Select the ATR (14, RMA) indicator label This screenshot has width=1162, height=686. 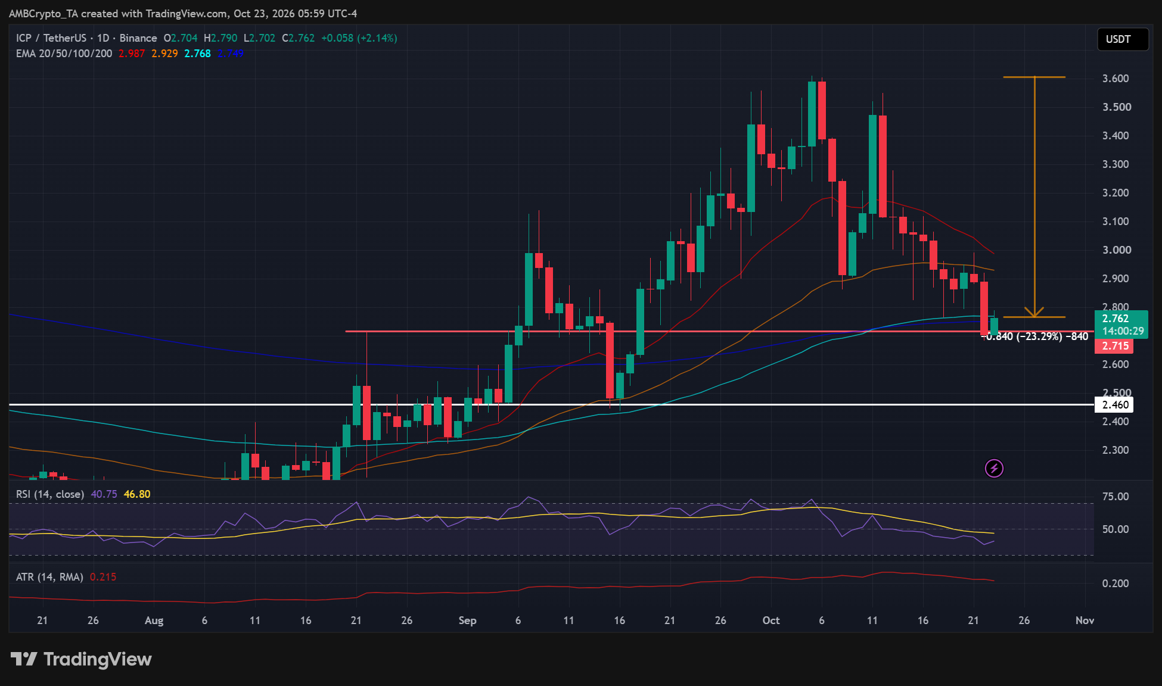click(x=49, y=577)
